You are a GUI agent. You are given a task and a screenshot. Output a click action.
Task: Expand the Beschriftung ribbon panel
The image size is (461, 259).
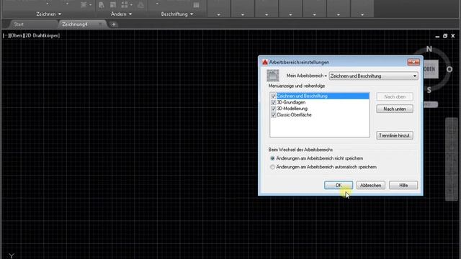coord(177,14)
